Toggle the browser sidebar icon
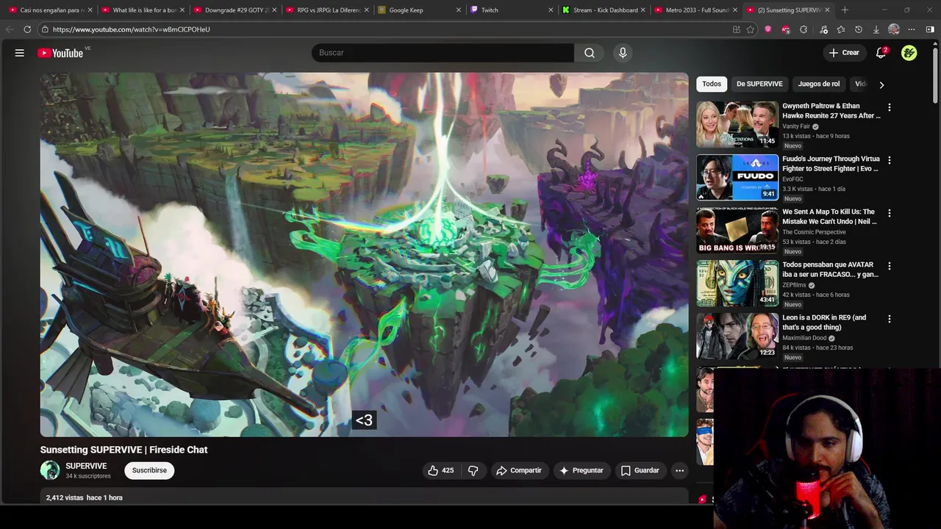 [930, 29]
